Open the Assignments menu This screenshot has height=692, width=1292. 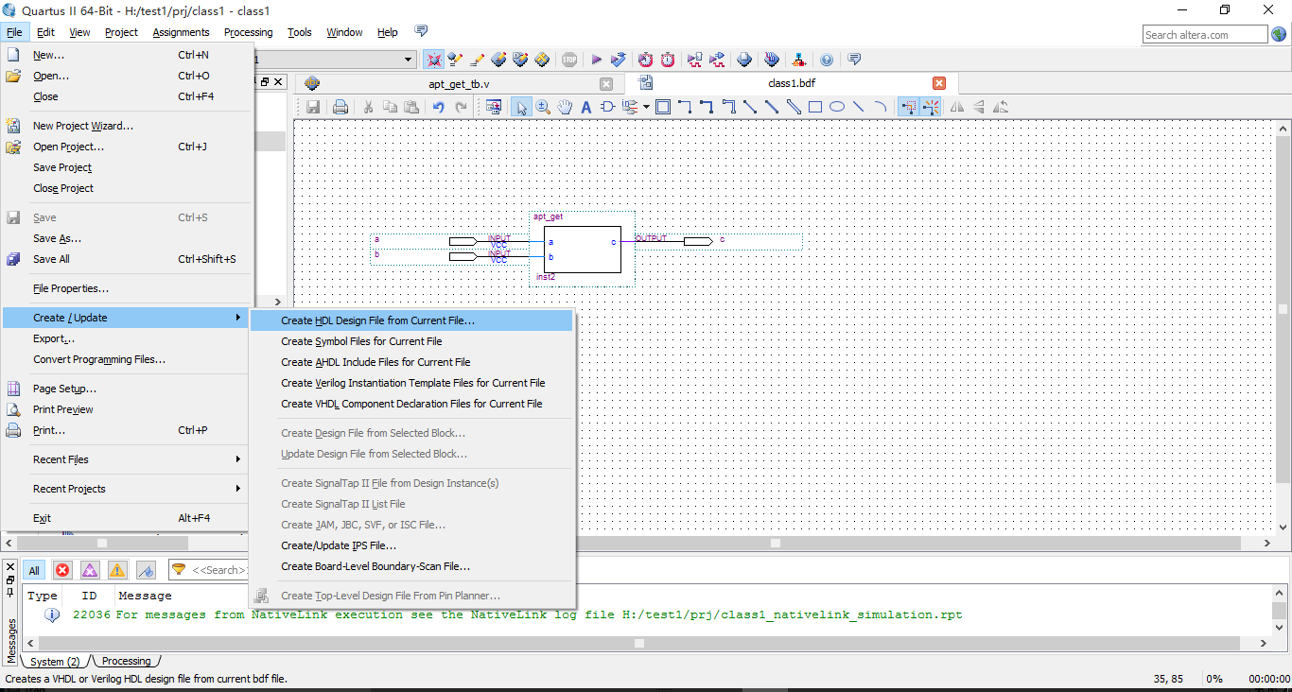(181, 32)
